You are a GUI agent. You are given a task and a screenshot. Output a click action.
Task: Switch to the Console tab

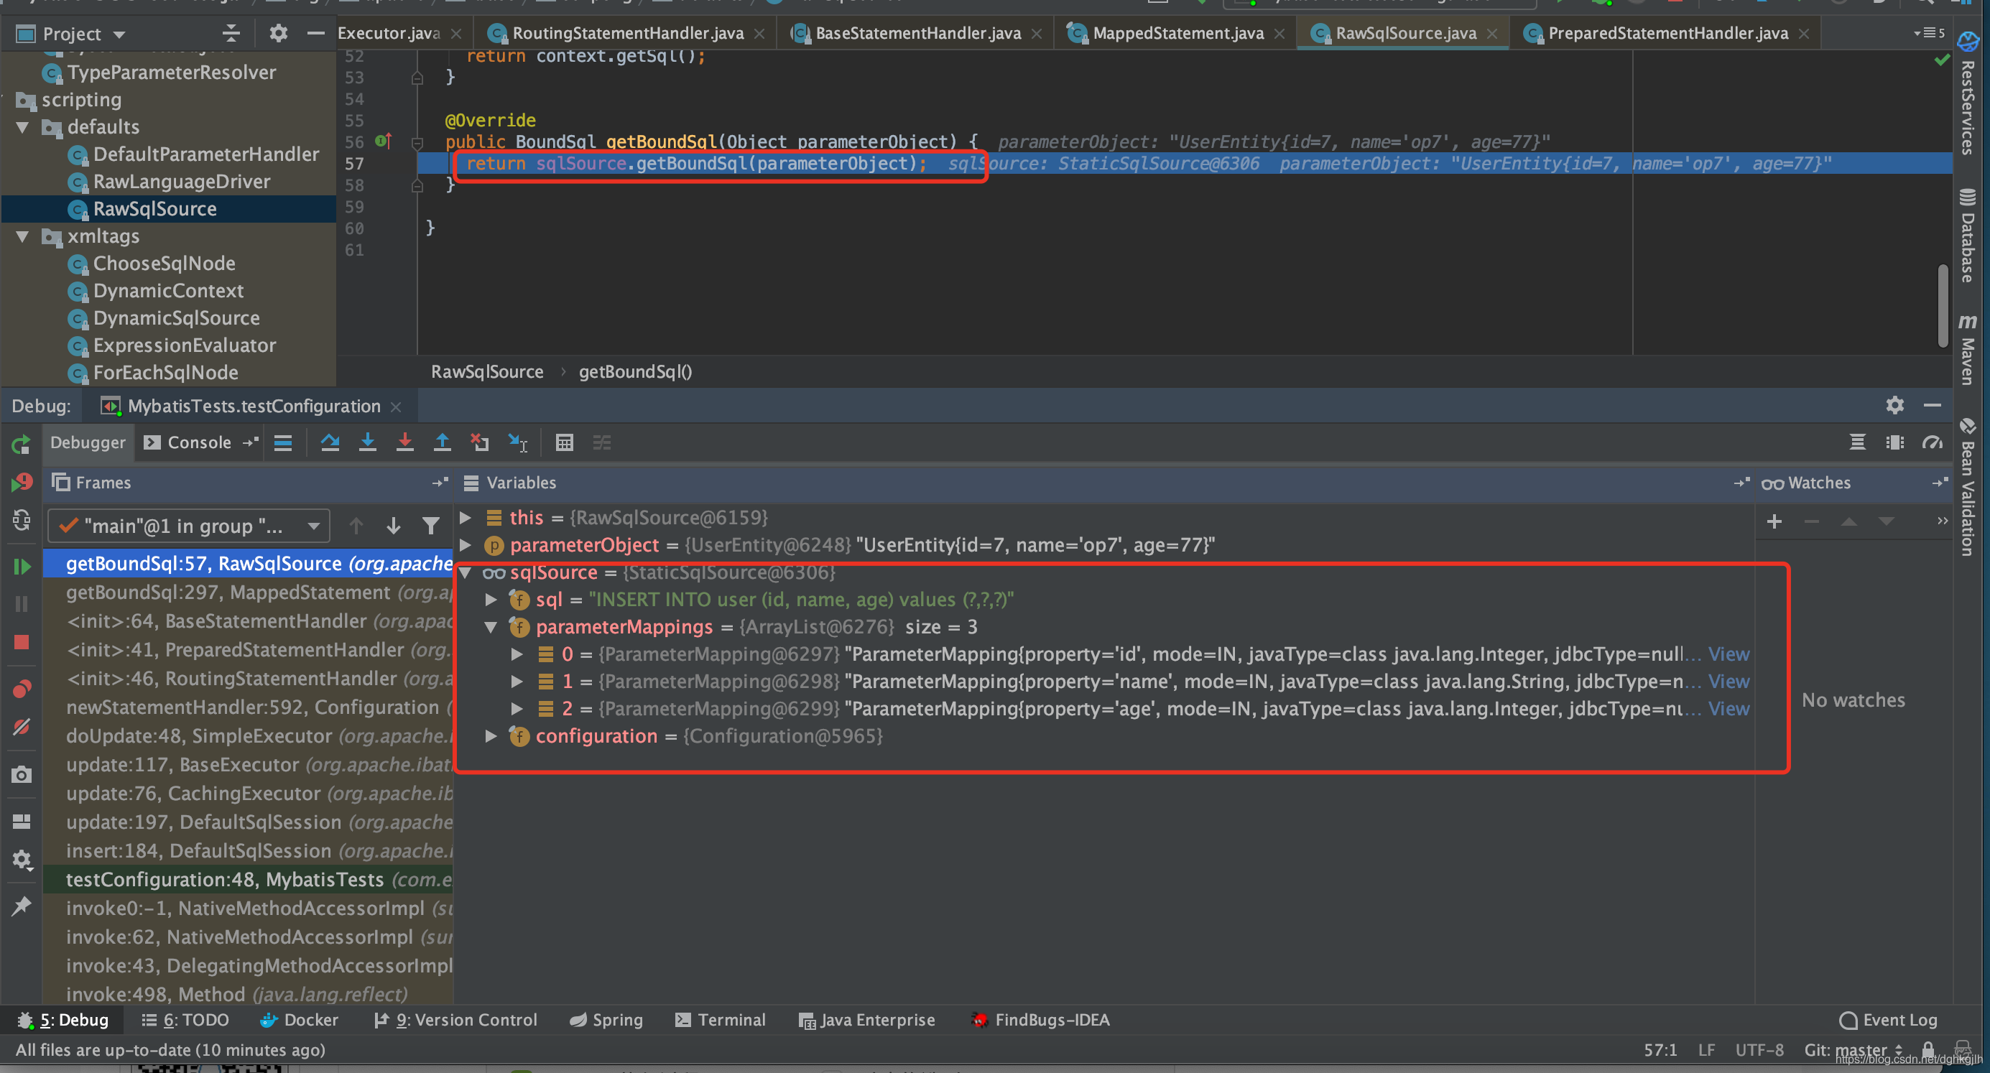tap(188, 442)
